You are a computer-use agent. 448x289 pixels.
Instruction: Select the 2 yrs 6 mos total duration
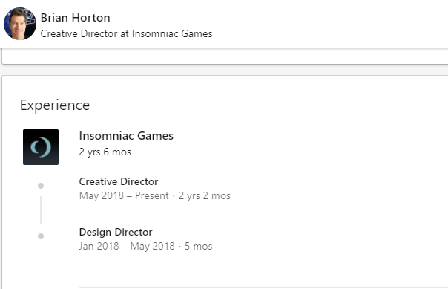pos(105,152)
